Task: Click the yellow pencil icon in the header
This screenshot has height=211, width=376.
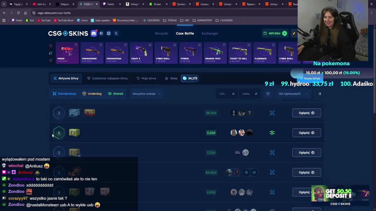Action: point(293,33)
